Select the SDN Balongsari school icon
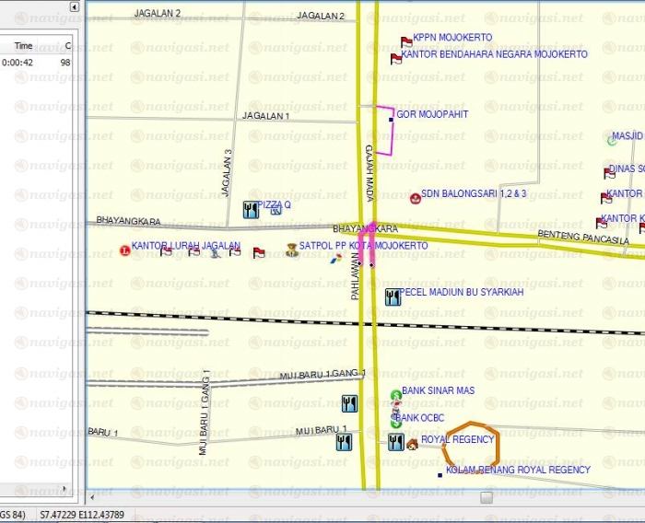Screen dimensions: 645x523 (x=415, y=198)
